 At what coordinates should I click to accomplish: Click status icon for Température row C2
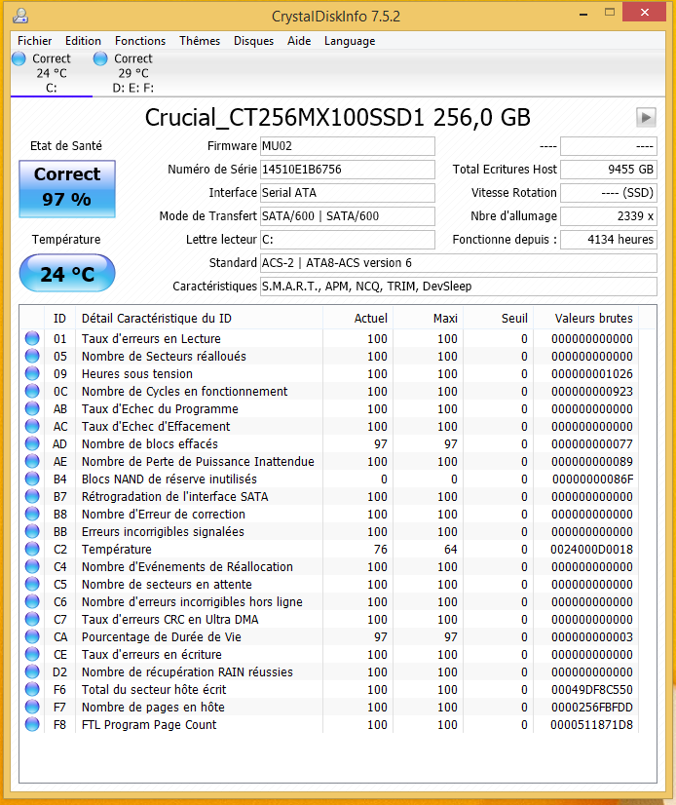(x=32, y=549)
